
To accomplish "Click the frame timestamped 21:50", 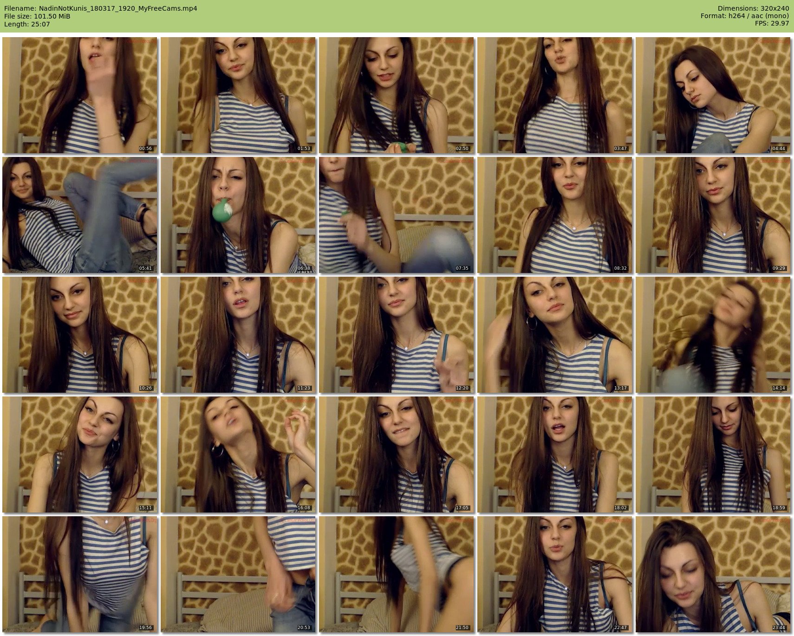I will (x=397, y=574).
